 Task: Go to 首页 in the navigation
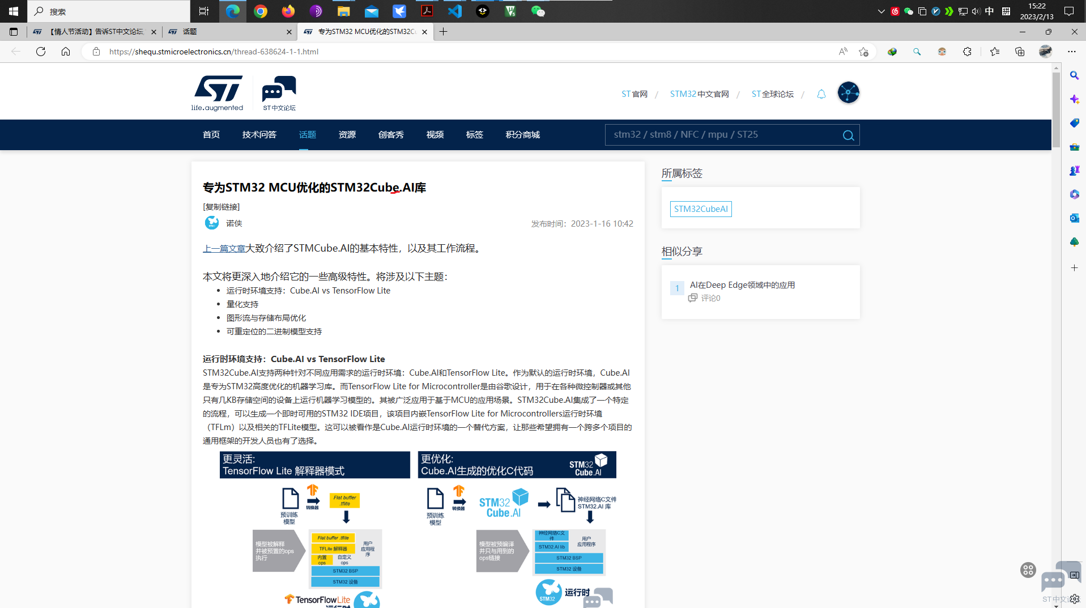point(211,135)
